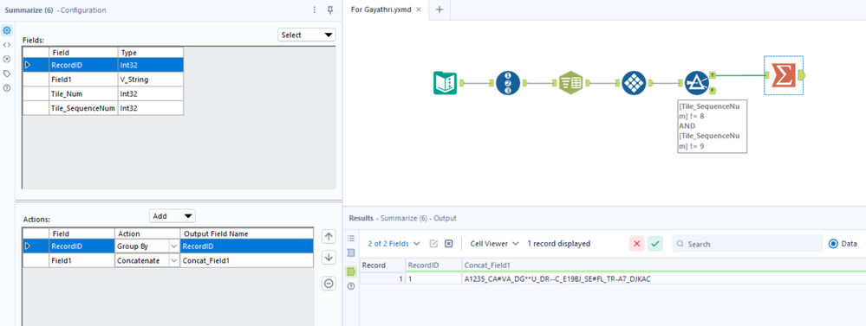
Task: Select the Data radio button in Results
Action: (833, 243)
